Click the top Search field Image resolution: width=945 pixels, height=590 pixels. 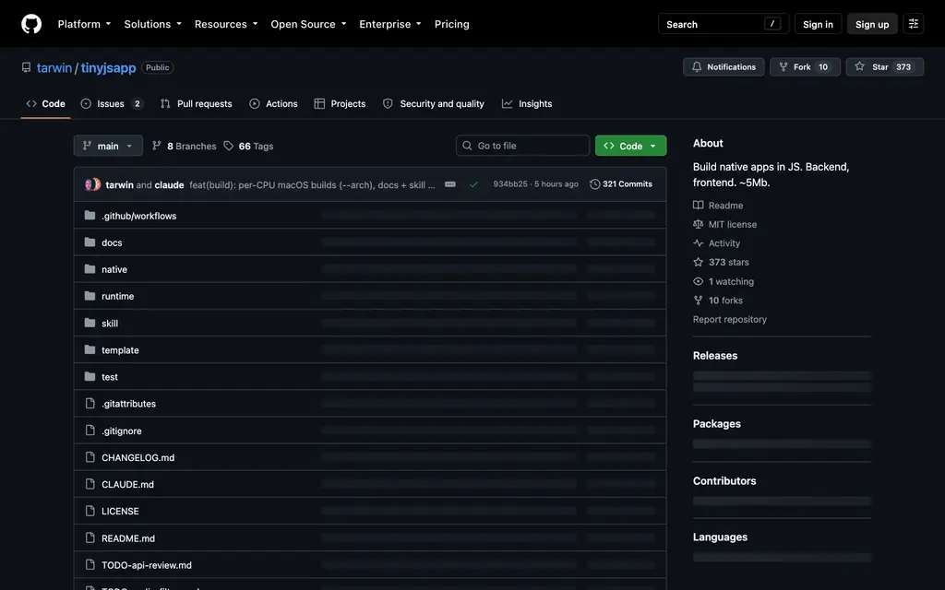724,24
